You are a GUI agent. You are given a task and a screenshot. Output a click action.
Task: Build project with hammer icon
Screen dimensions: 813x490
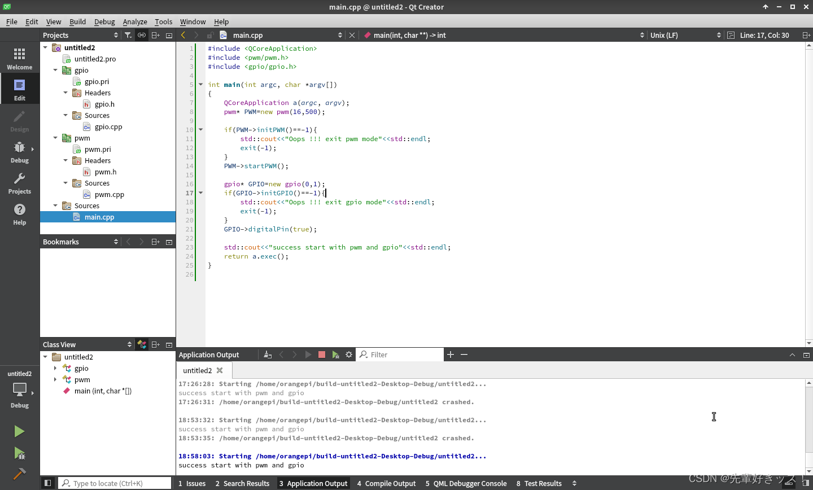click(x=19, y=474)
